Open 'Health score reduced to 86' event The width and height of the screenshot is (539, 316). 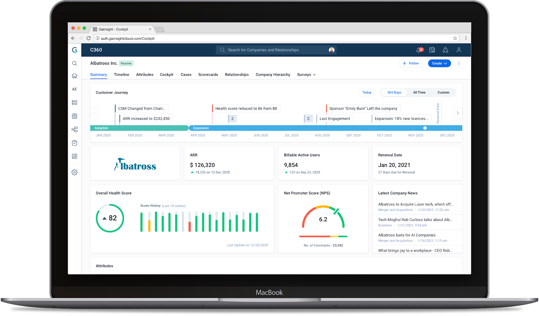[246, 108]
